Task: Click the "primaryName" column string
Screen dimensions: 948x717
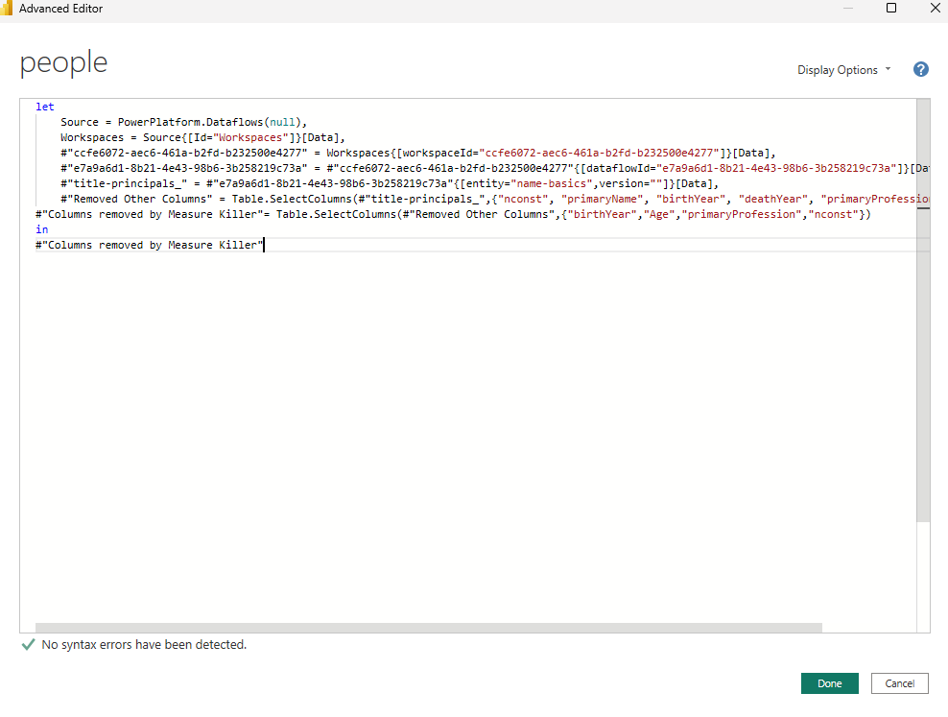Action: pyautogui.click(x=603, y=199)
